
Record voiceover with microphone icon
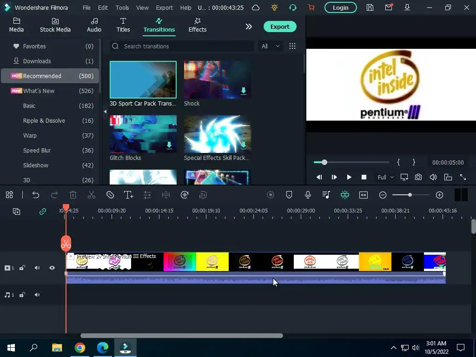pyautogui.click(x=308, y=195)
